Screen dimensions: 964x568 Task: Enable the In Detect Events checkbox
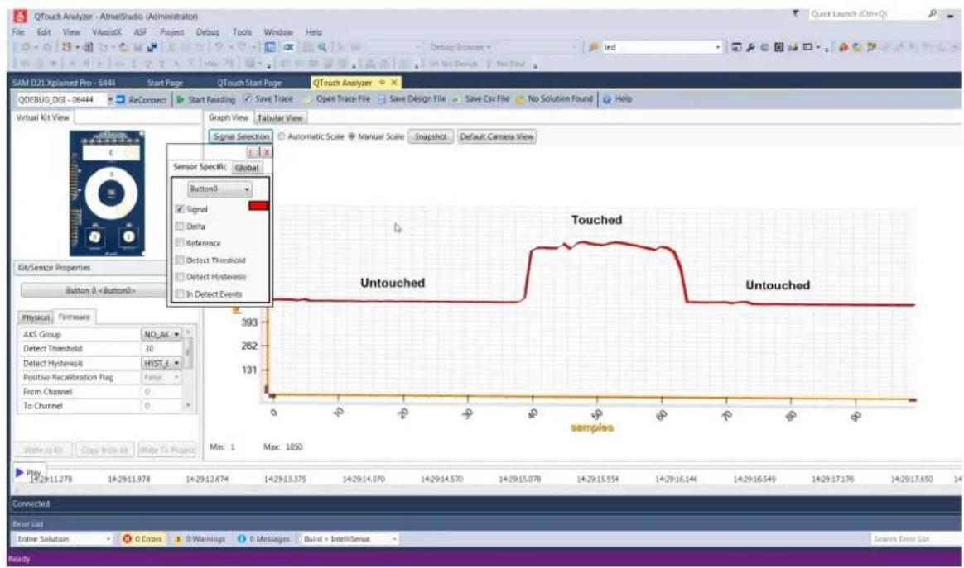pos(181,294)
